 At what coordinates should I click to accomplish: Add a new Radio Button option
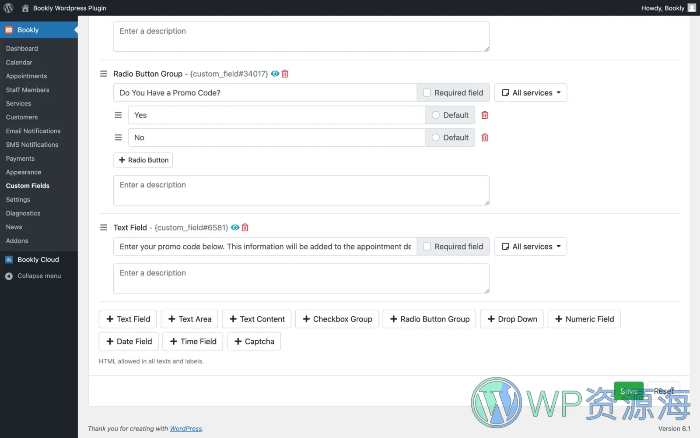click(143, 160)
